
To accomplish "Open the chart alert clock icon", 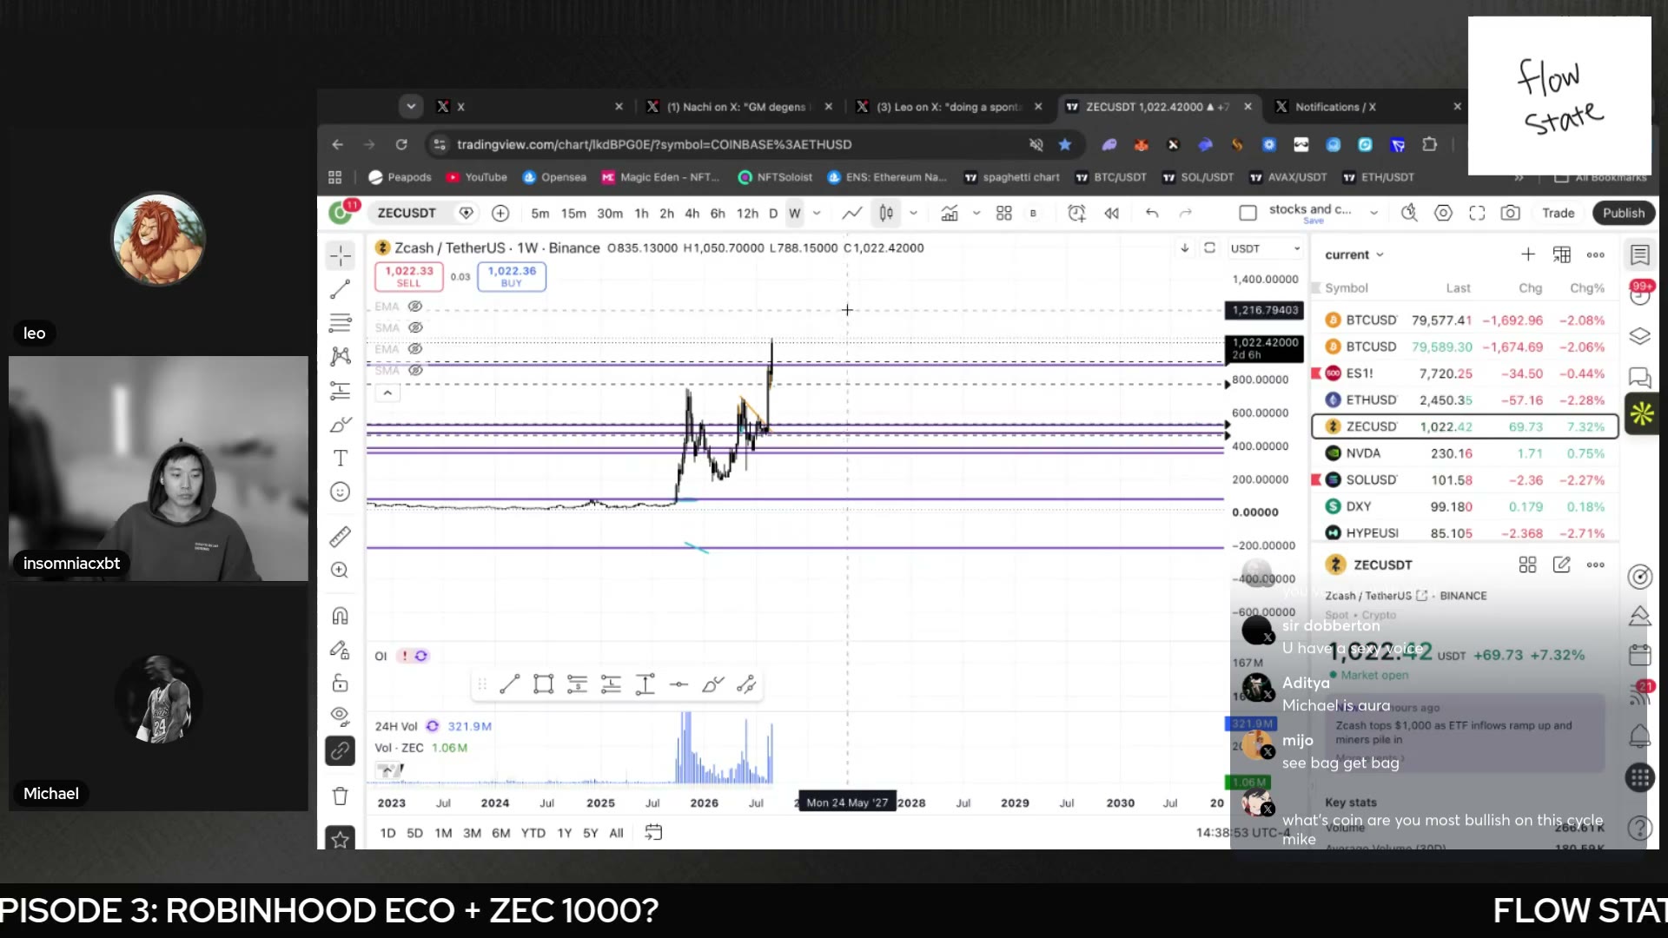I will coord(1076,213).
